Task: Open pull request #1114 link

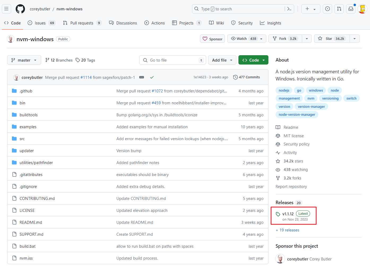Action: click(x=86, y=78)
